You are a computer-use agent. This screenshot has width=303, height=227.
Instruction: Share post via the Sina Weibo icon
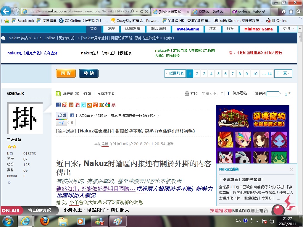(65, 105)
